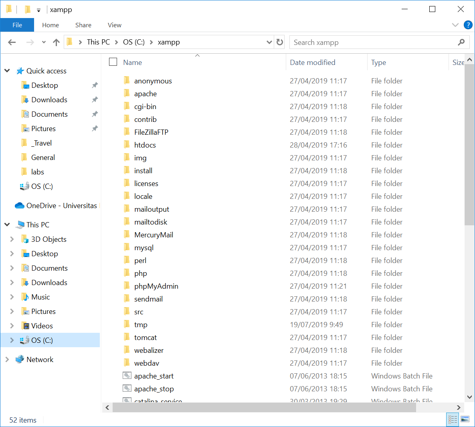Click OS (C:) in address breadcrumb
Image resolution: width=475 pixels, height=427 pixels.
(x=133, y=42)
